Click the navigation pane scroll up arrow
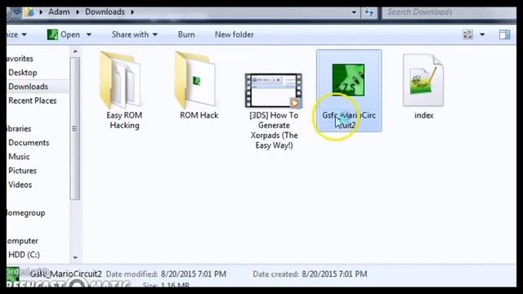The width and height of the screenshot is (523, 294). tap(75, 51)
